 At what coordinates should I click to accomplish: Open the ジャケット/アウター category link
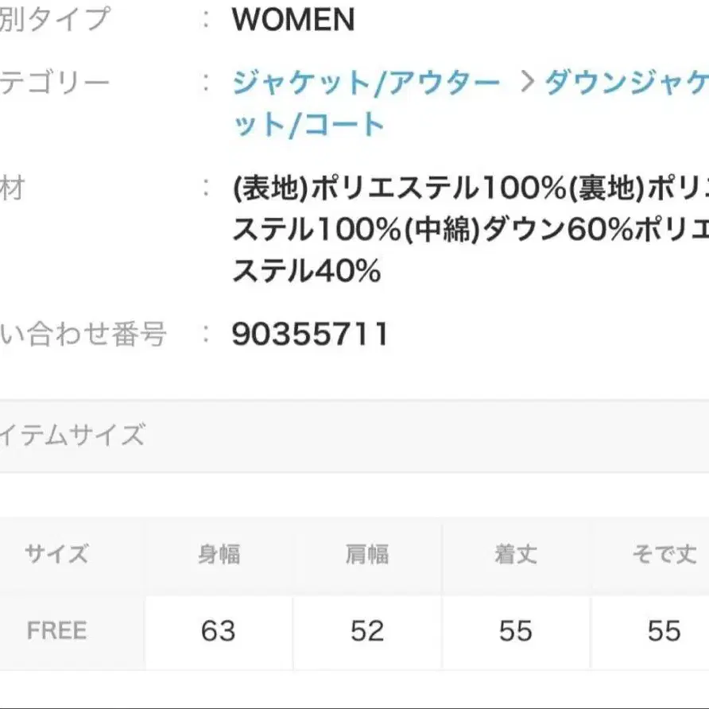(x=366, y=83)
